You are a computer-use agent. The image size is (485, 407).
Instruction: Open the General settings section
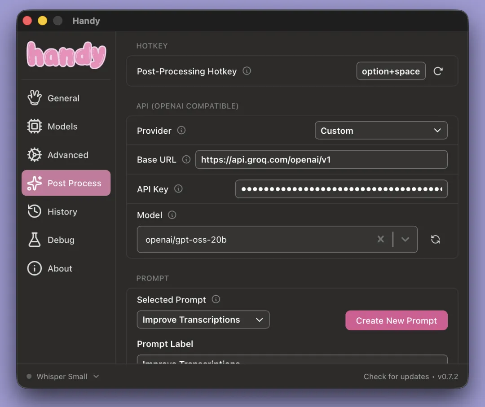coord(66,98)
